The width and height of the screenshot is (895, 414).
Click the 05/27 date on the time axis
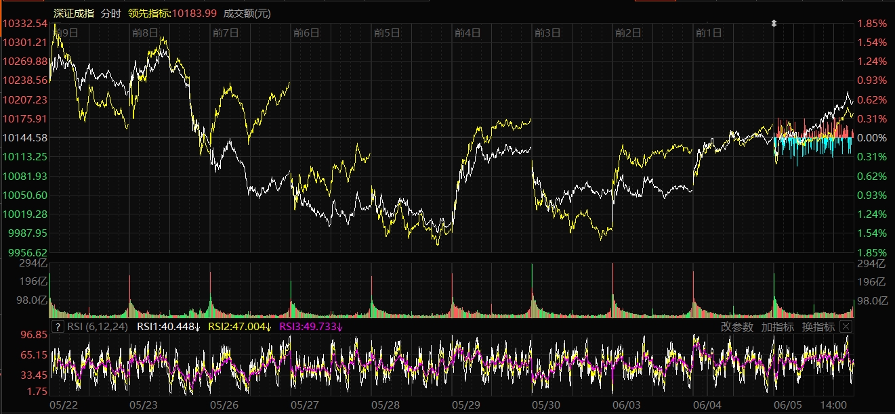pos(304,405)
